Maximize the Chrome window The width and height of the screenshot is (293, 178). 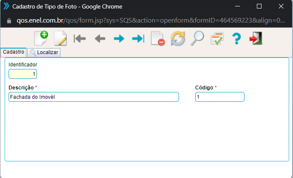[259, 6]
